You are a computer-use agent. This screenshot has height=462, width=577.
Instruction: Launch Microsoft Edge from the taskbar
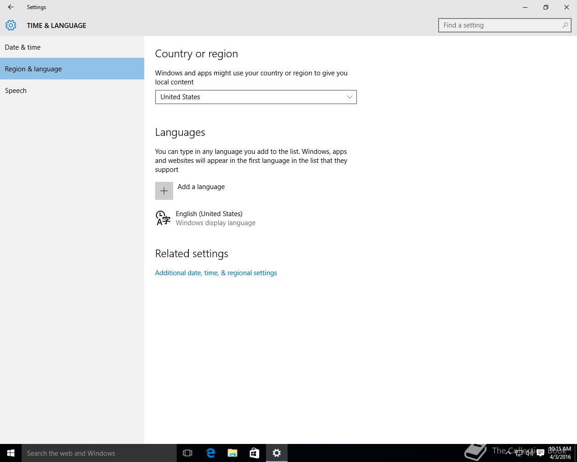pos(211,453)
